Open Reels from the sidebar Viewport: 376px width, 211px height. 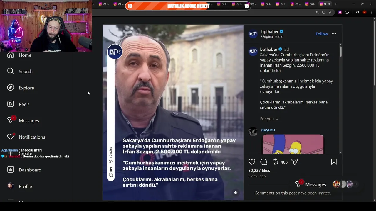tap(19, 104)
